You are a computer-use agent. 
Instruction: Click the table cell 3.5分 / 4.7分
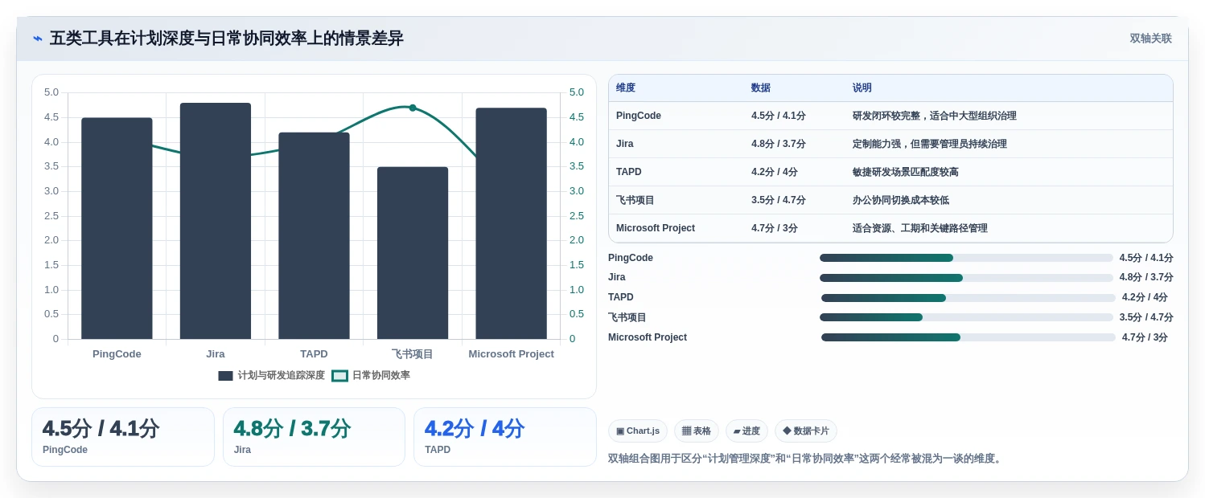779,200
